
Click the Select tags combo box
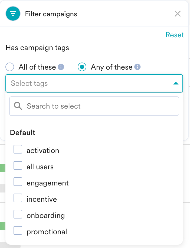[89, 83]
